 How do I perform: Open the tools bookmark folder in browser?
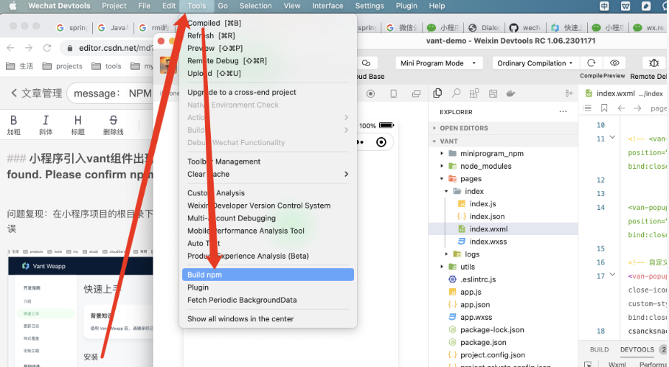[107, 66]
